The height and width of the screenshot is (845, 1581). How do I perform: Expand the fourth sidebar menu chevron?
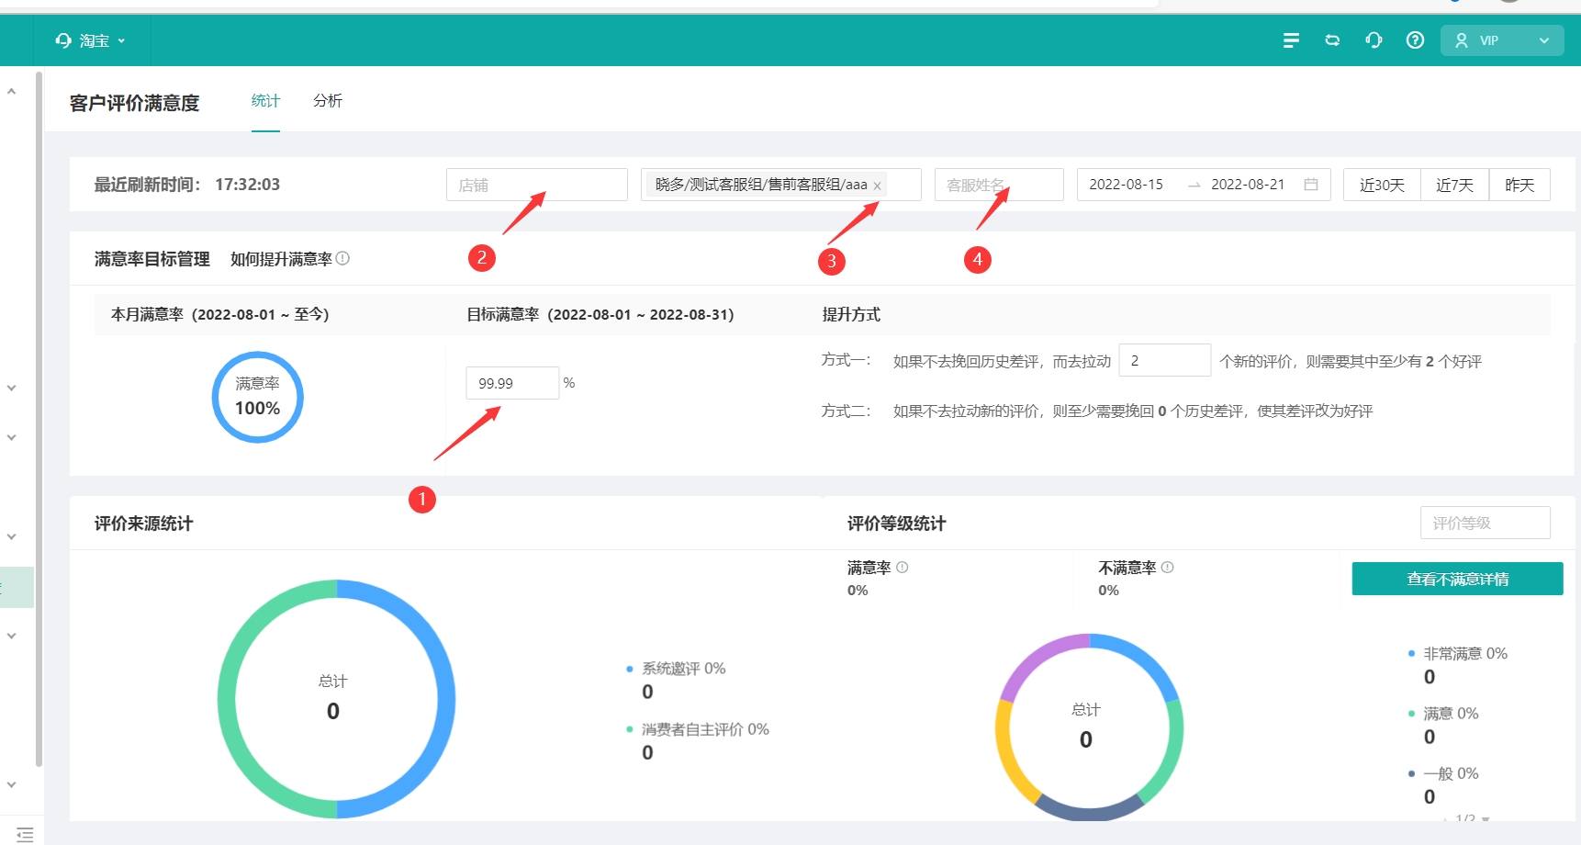11,536
